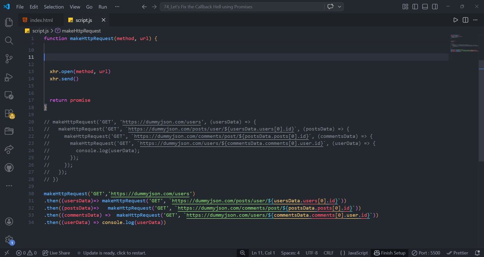The image size is (484, 257).
Task: Click line number 30 in gutter
Action: pos(31,194)
